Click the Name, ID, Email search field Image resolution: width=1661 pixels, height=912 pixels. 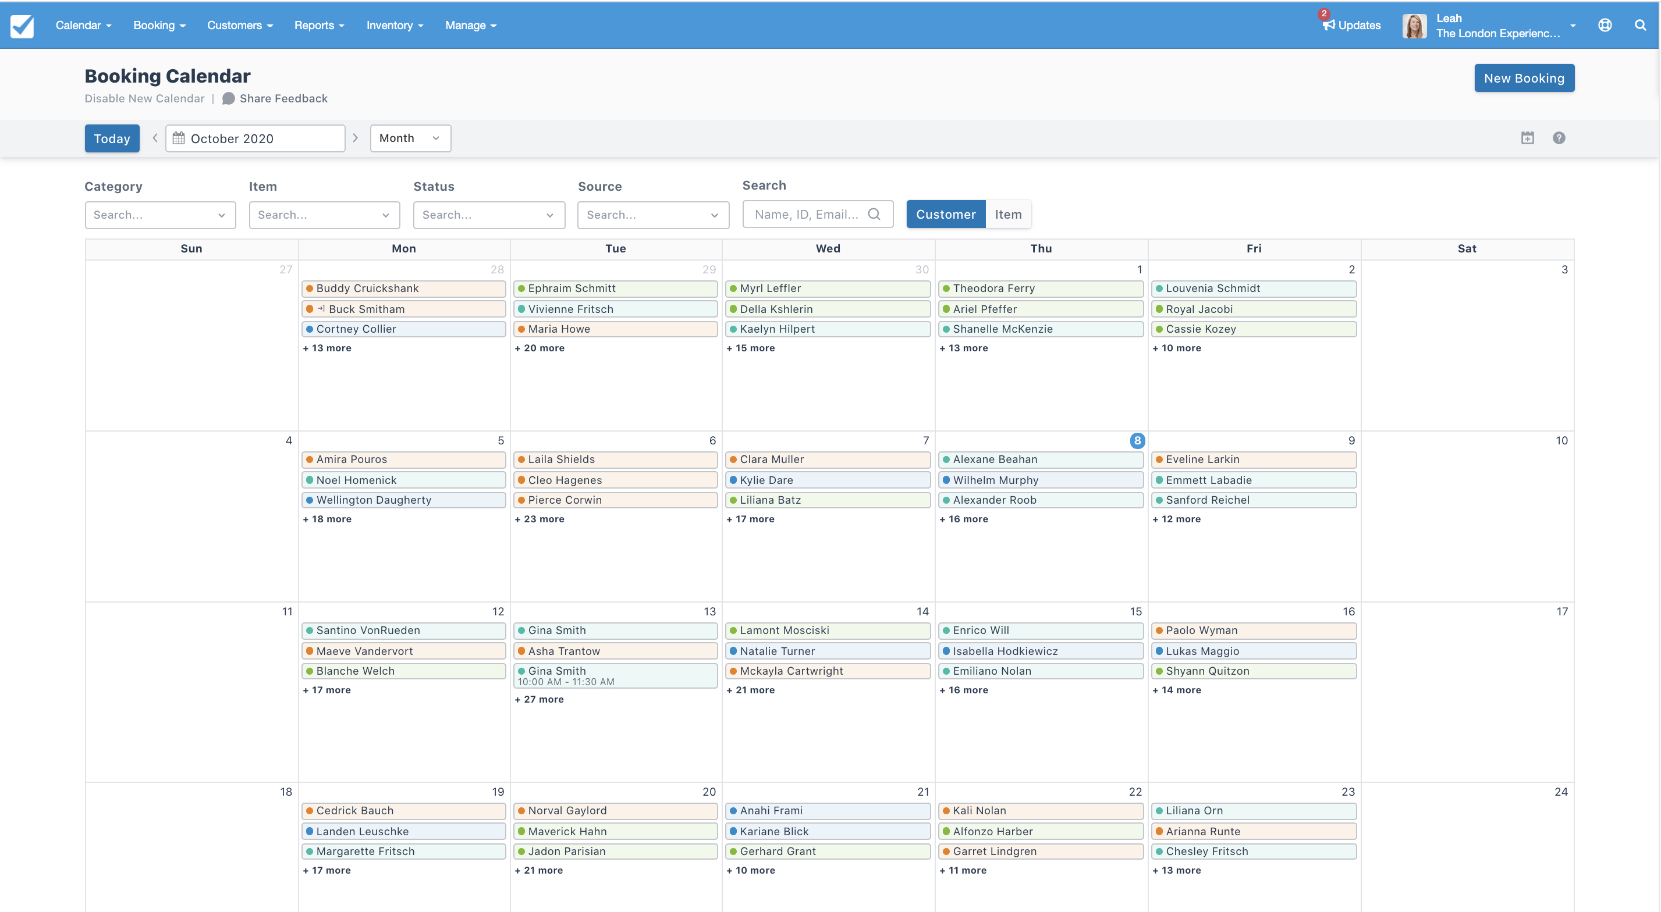point(818,214)
